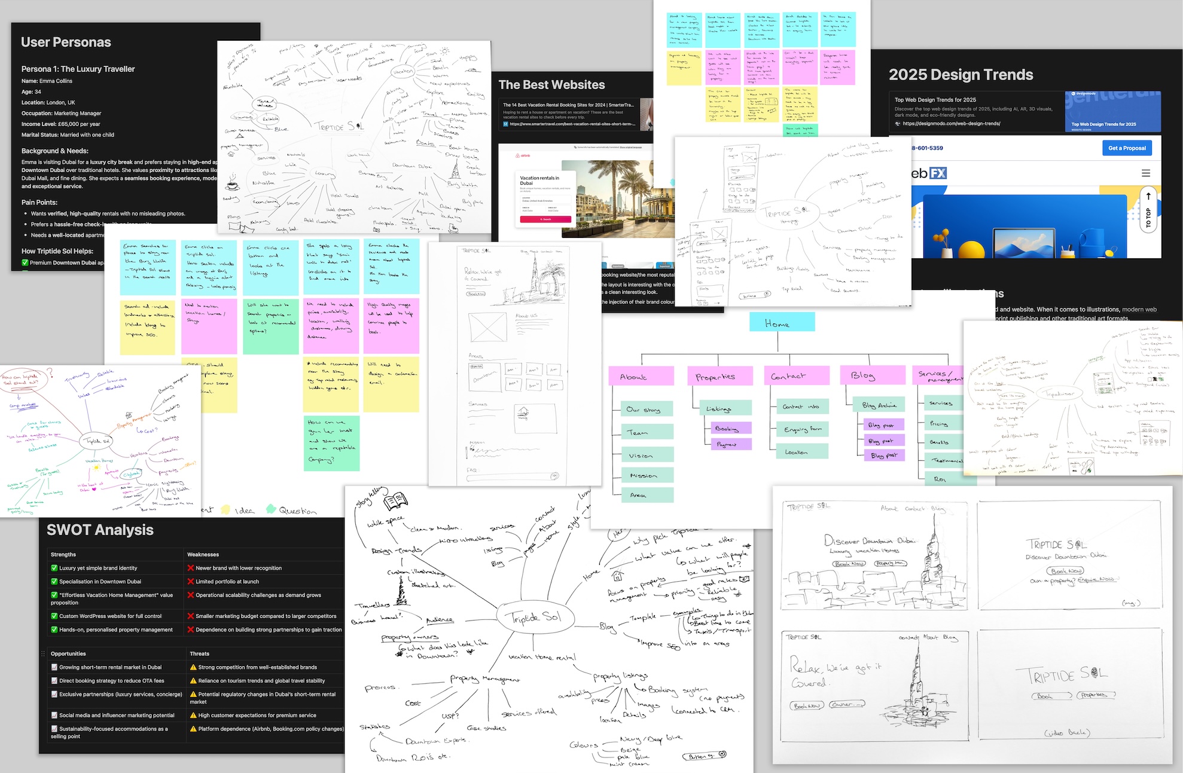This screenshot has width=1183, height=773.
Task: Click the pink Search button in the airbnb card
Action: [x=545, y=219]
